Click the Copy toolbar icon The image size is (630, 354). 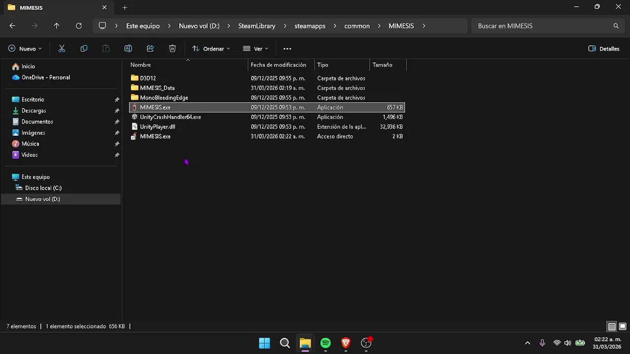84,49
